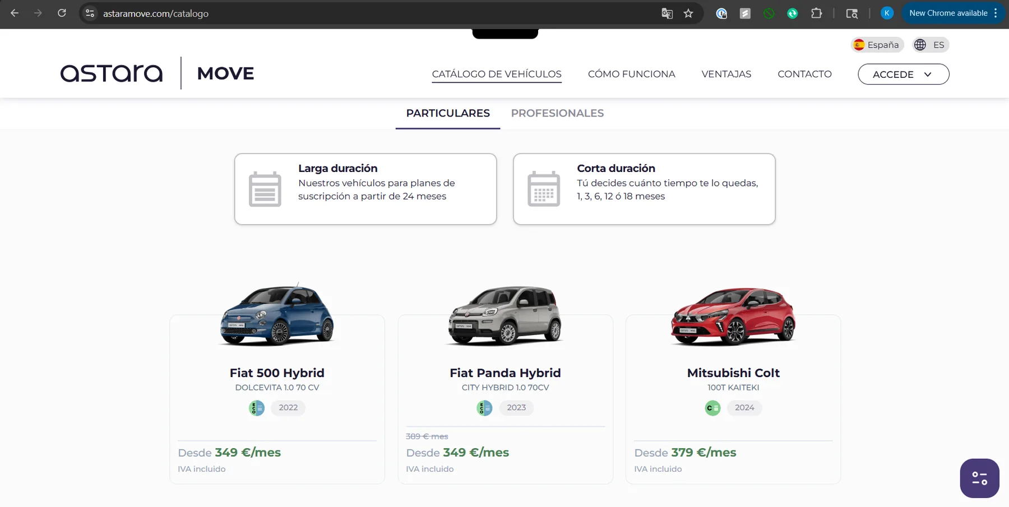Bookmark this page with the star icon
This screenshot has height=507, width=1009.
click(688, 13)
